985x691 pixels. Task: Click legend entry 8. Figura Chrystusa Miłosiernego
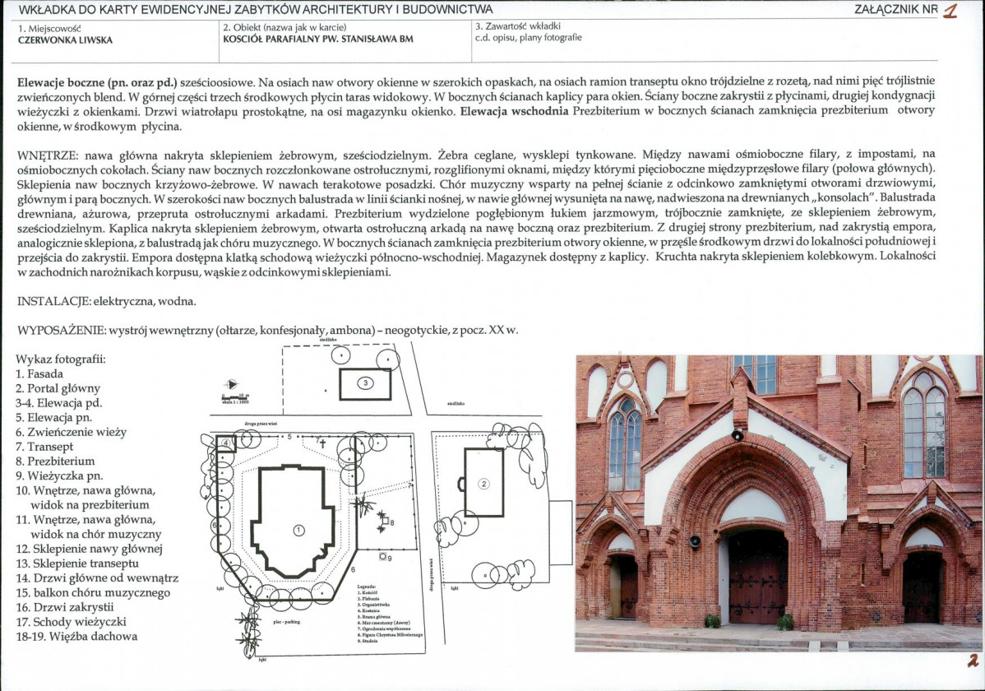pyautogui.click(x=390, y=635)
